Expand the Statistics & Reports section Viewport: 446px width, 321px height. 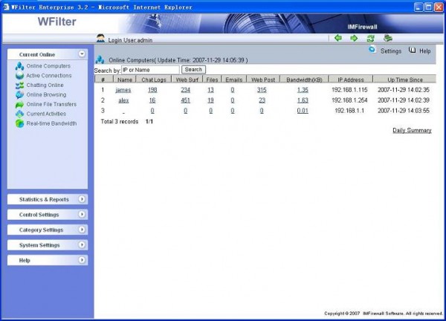81,199
